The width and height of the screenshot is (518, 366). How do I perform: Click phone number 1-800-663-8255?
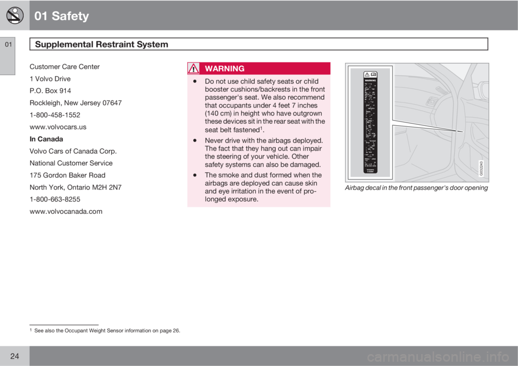55,199
